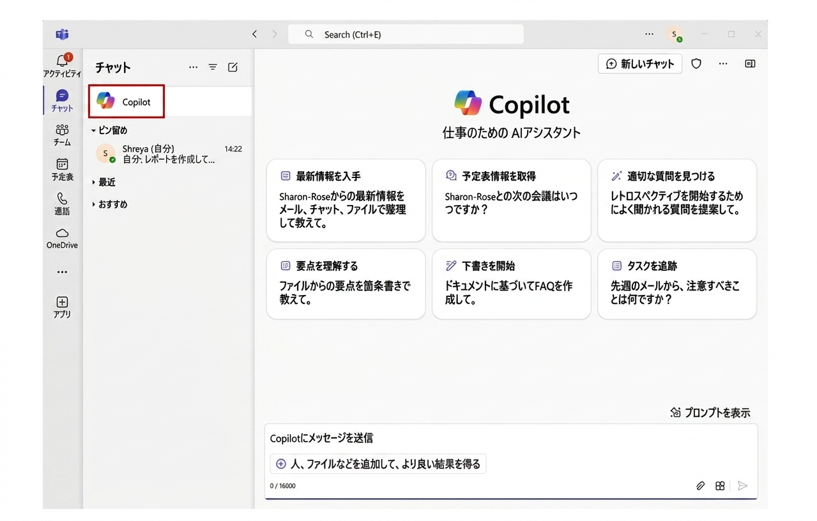Go back with the left arrow

click(254, 34)
